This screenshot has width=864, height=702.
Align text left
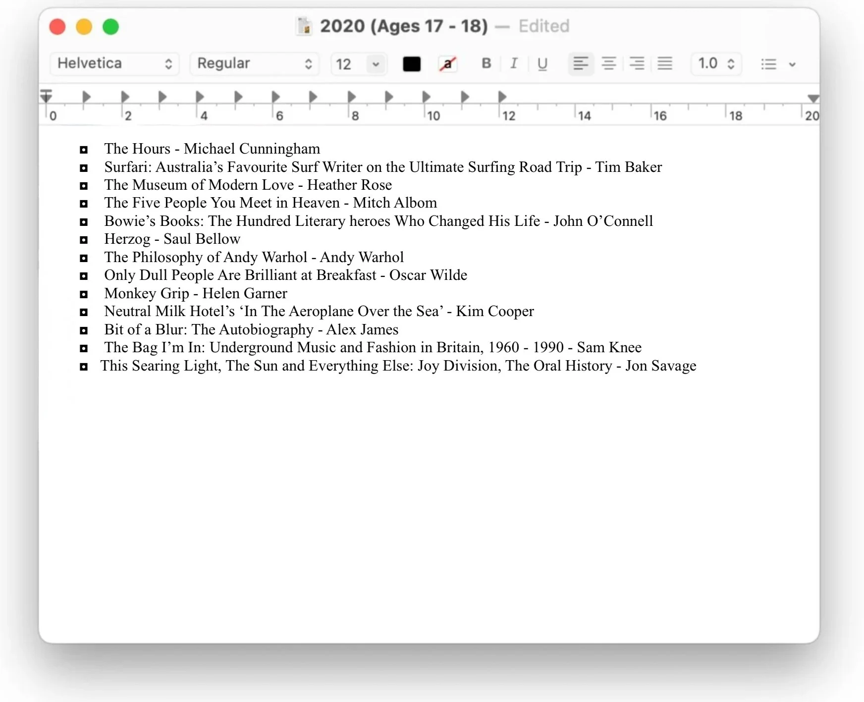coord(581,63)
